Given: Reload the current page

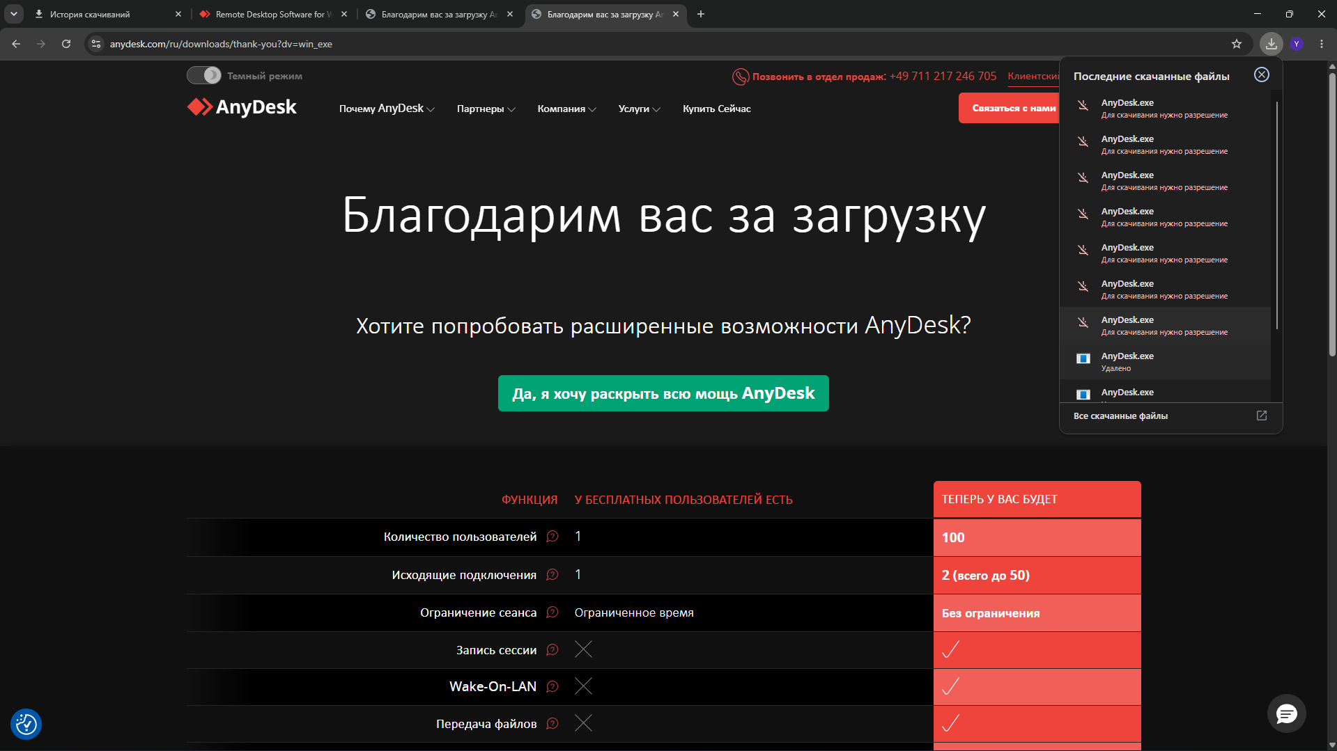Looking at the screenshot, I should point(66,44).
